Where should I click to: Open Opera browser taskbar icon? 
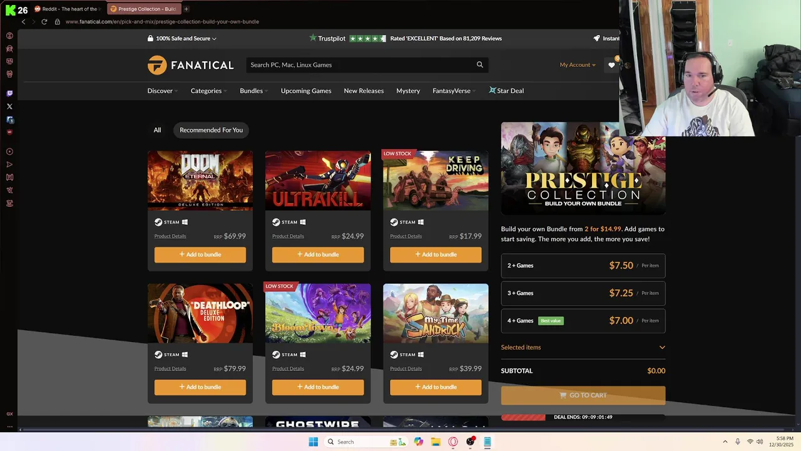point(453,442)
